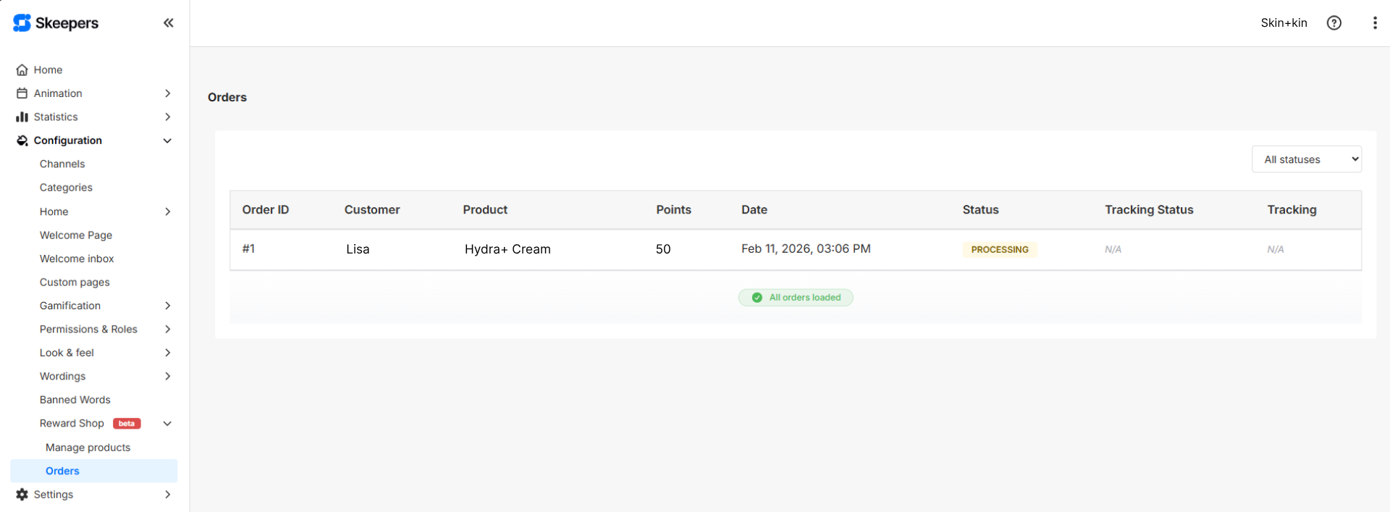Open Manage products page

coord(88,448)
